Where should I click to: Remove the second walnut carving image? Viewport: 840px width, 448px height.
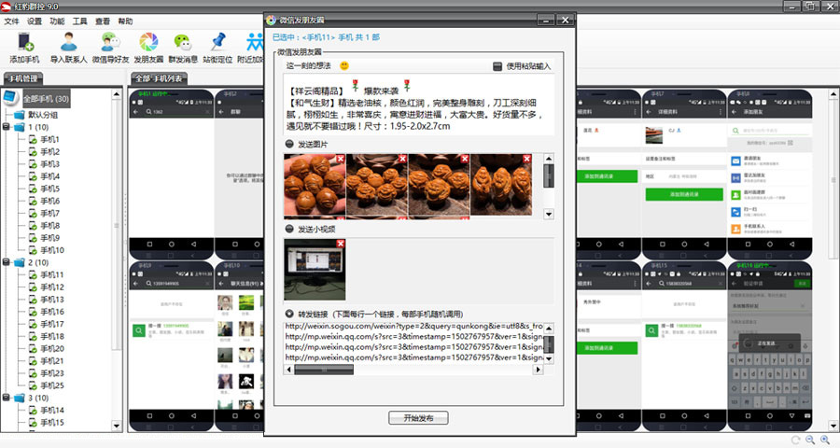(x=402, y=159)
